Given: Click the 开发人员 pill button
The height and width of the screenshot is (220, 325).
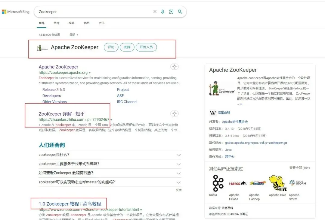Looking at the screenshot, I should pos(146,47).
